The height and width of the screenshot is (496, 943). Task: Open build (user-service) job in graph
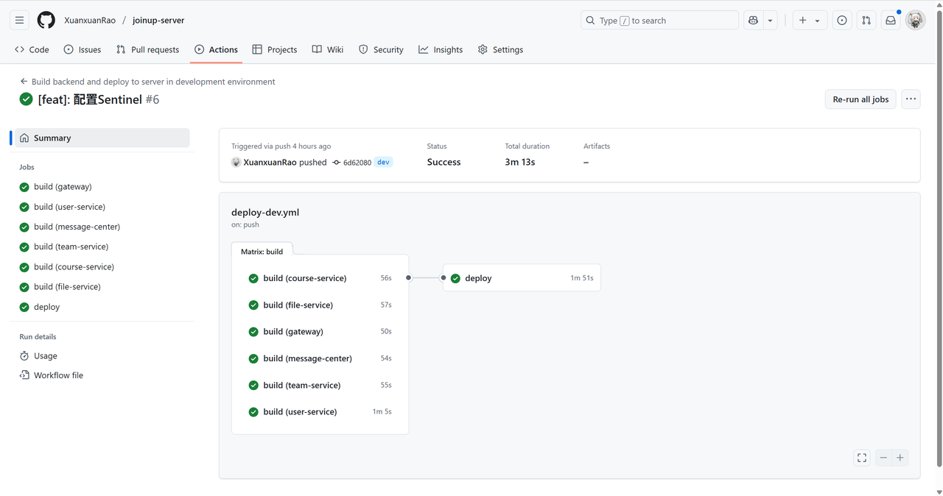tap(300, 412)
